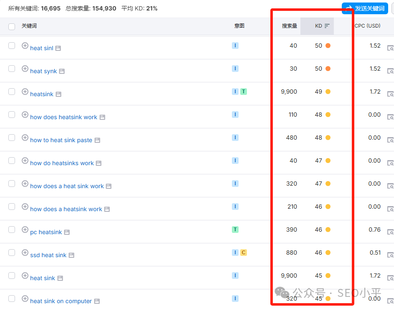Check the 'heat sink' row checkbox
394x309 pixels.
[x=12, y=276]
